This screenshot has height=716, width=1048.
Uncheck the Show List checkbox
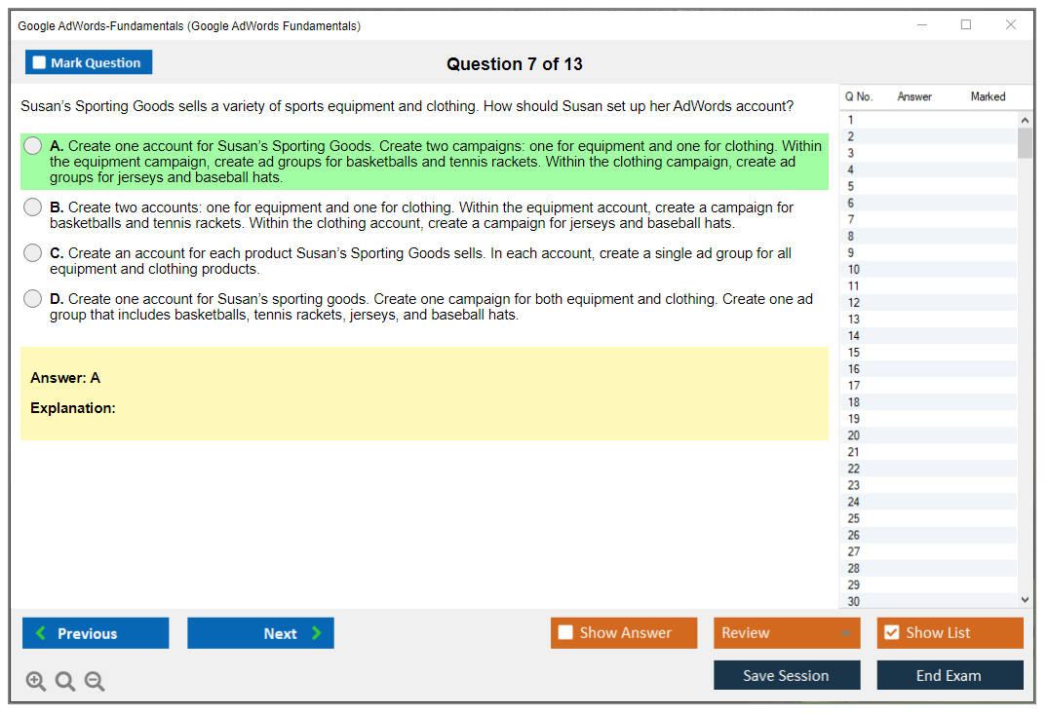pos(891,633)
